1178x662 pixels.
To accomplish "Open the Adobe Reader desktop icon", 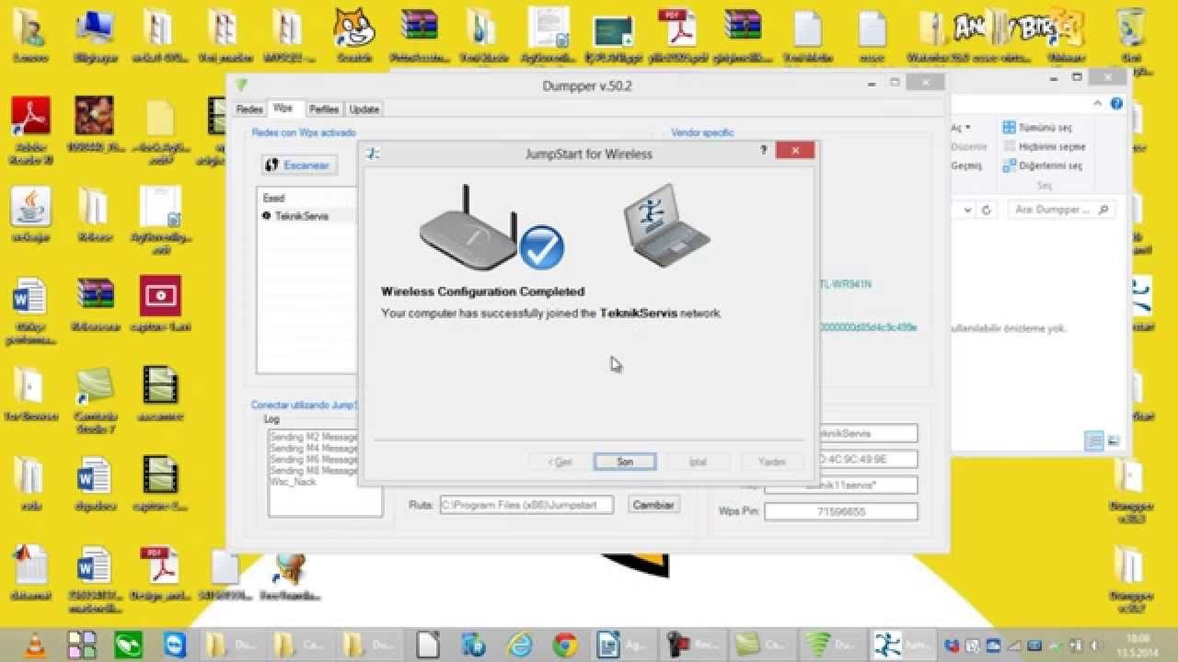I will point(30,129).
